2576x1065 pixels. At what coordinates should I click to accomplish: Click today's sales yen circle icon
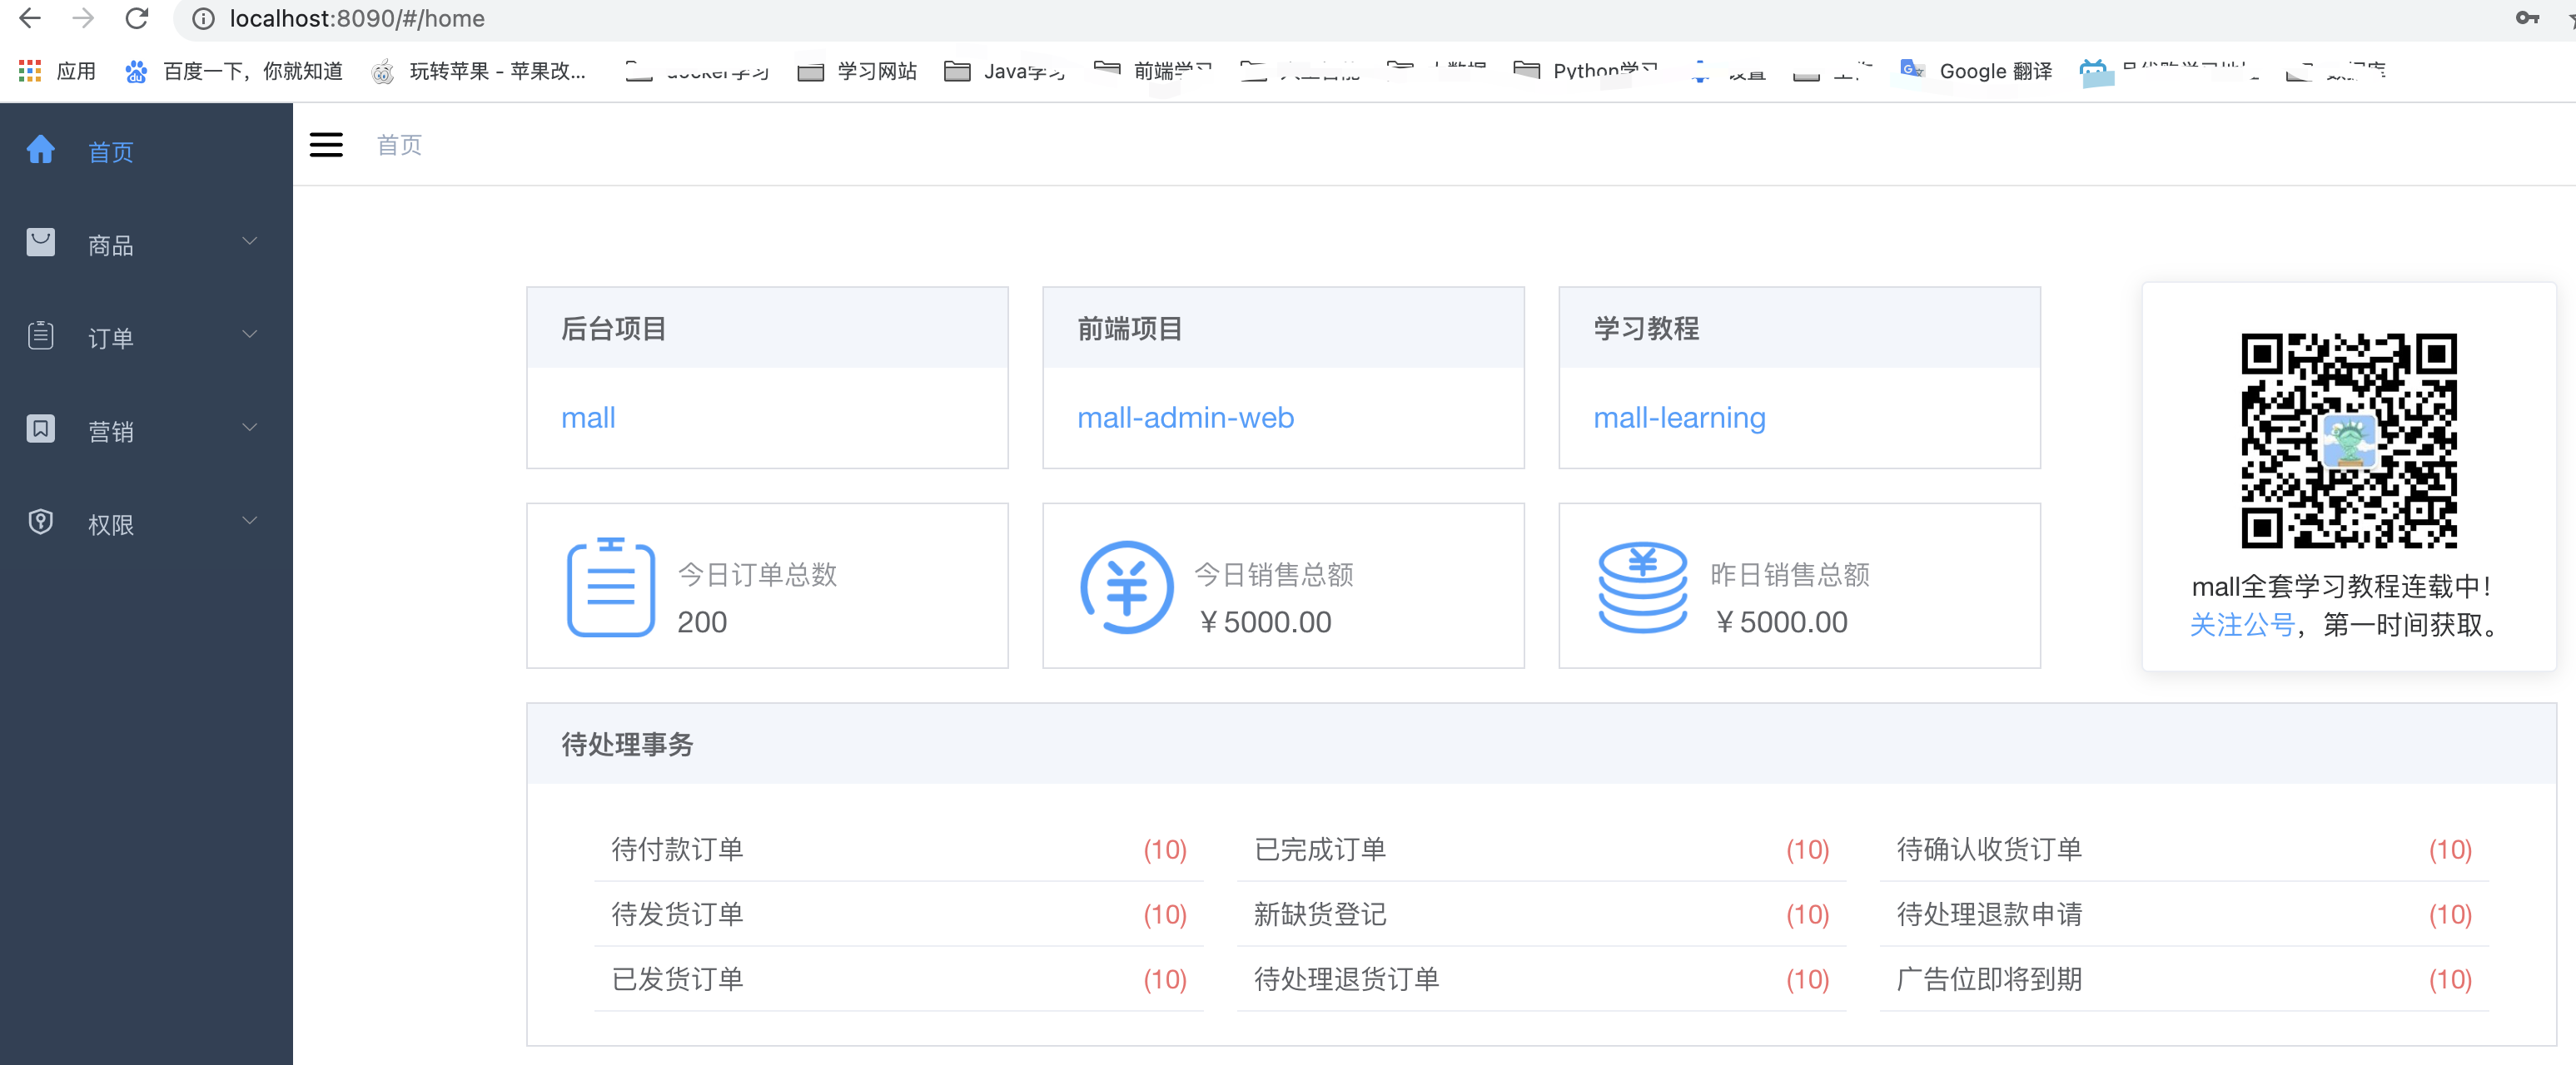pos(1126,587)
